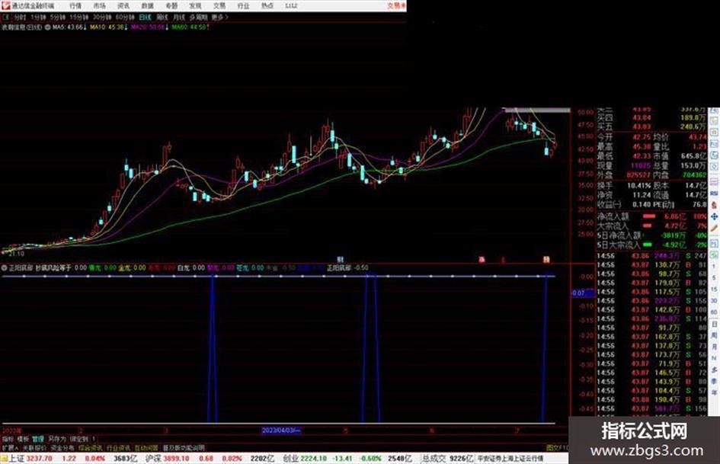This screenshot has width=720, height=464.
Task: Switch to the 15分钟 period tab
Action: click(79, 18)
